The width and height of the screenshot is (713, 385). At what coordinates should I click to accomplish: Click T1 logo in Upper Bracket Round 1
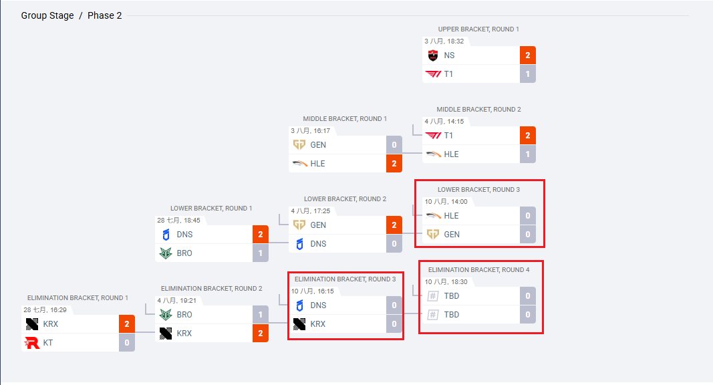click(433, 74)
